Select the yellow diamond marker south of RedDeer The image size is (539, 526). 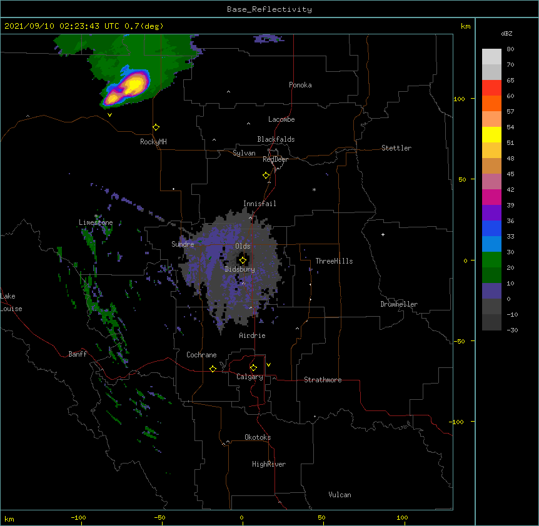[x=266, y=176]
